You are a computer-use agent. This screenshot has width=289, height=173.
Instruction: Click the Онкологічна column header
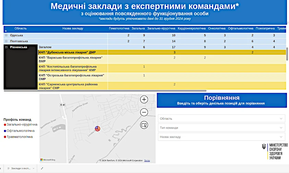217,28
